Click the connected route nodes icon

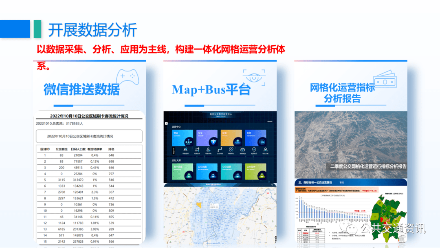point(220,150)
